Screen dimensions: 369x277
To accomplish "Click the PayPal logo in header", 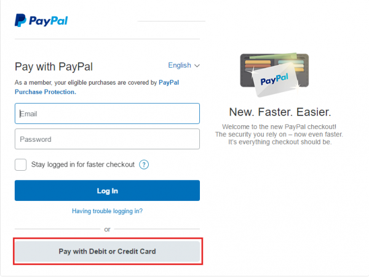I will click(41, 20).
